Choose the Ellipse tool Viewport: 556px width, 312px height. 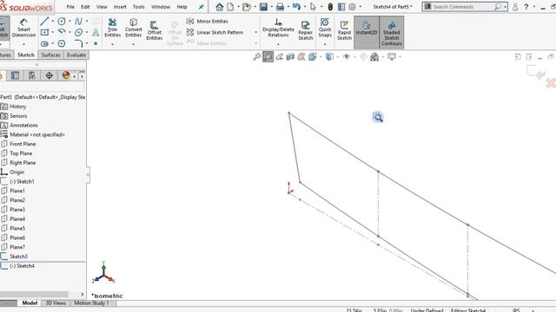[78, 33]
